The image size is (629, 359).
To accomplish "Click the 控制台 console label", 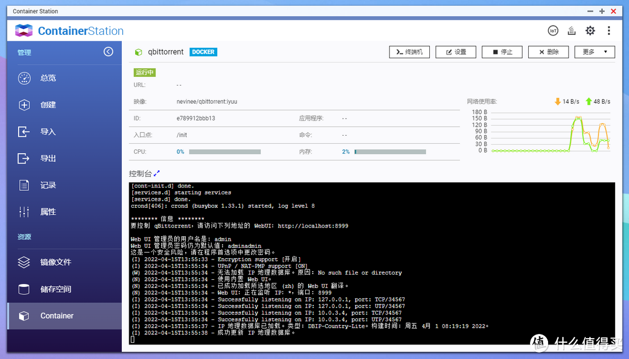I will tap(140, 173).
